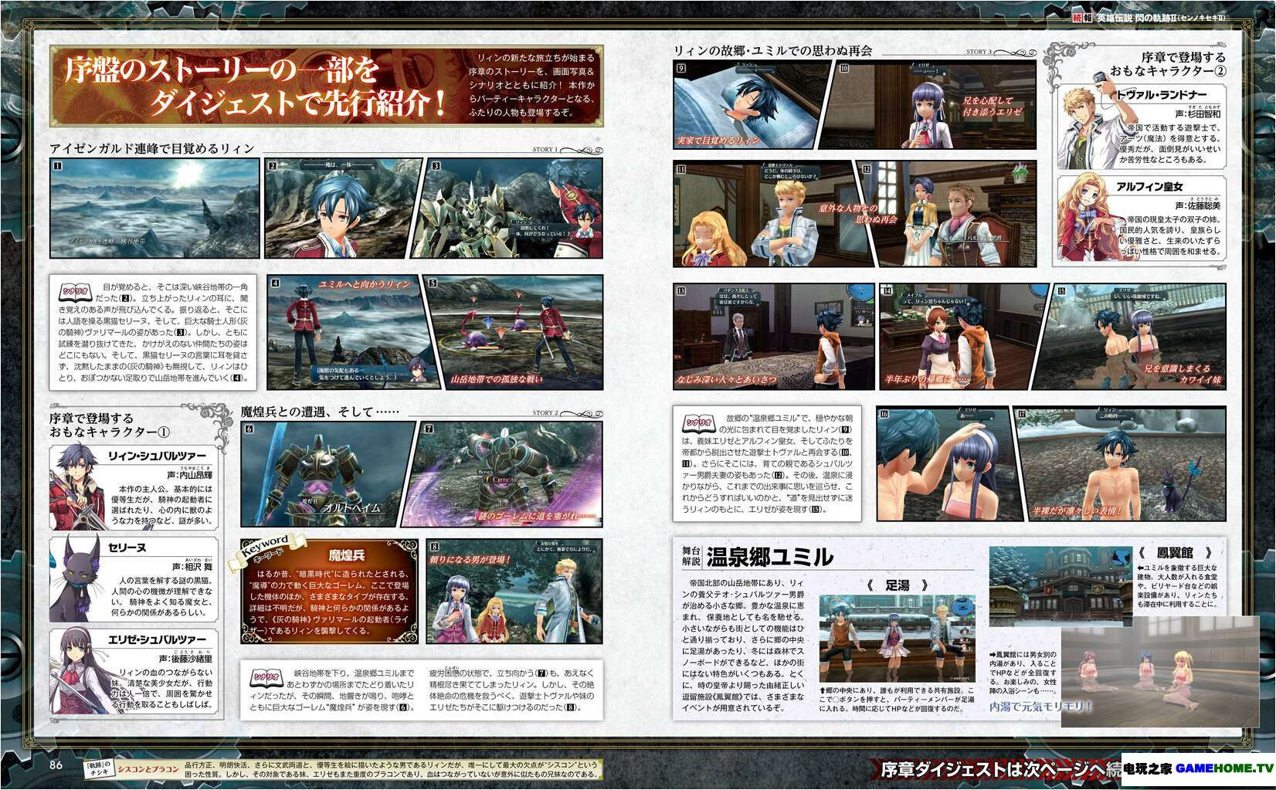Viewport: 1276px width, 790px height.
Task: Select the シナリオ book icon beside the 魔煌兵 keyword box
Action: pos(266,677)
